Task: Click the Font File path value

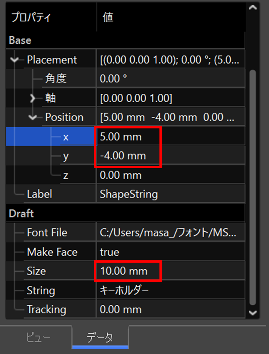Action: point(171,233)
